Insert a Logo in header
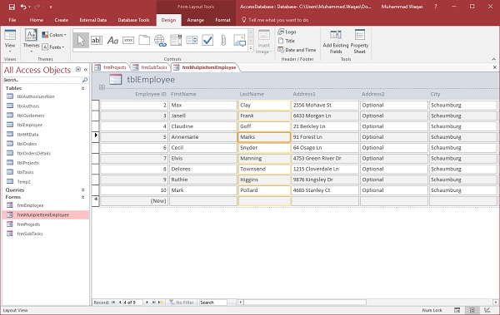The image size is (500, 315). tap(287, 32)
